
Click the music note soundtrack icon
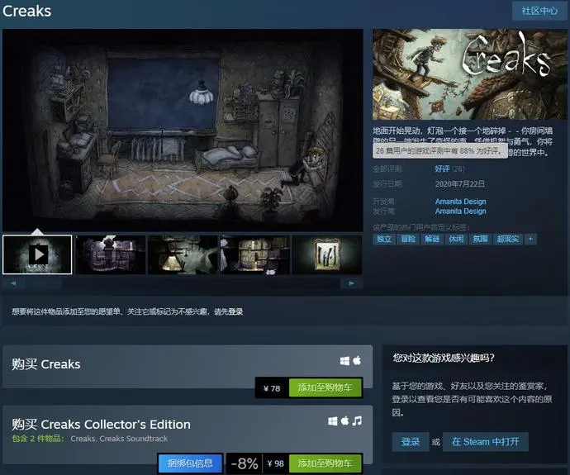357,421
